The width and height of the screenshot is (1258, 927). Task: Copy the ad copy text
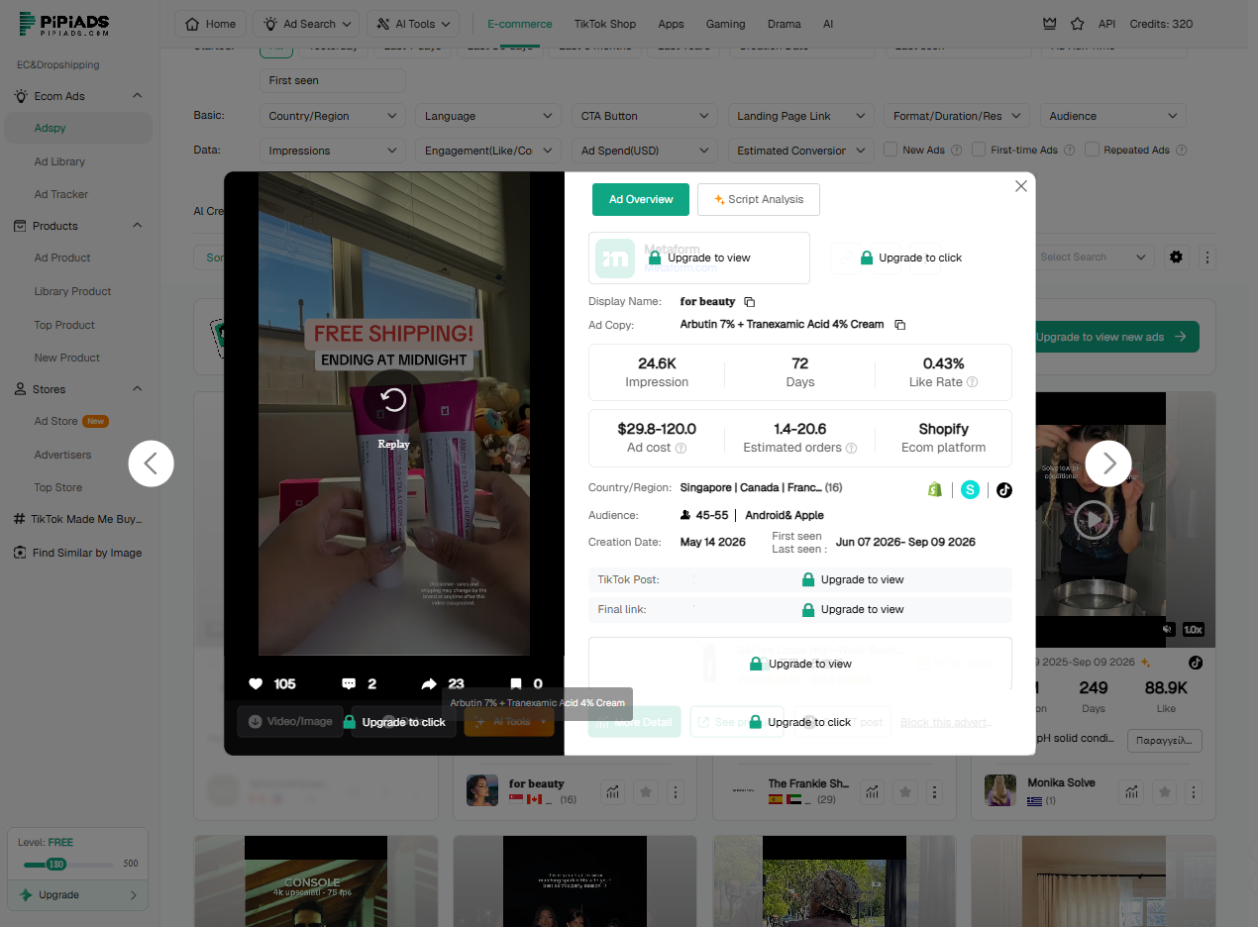point(899,325)
